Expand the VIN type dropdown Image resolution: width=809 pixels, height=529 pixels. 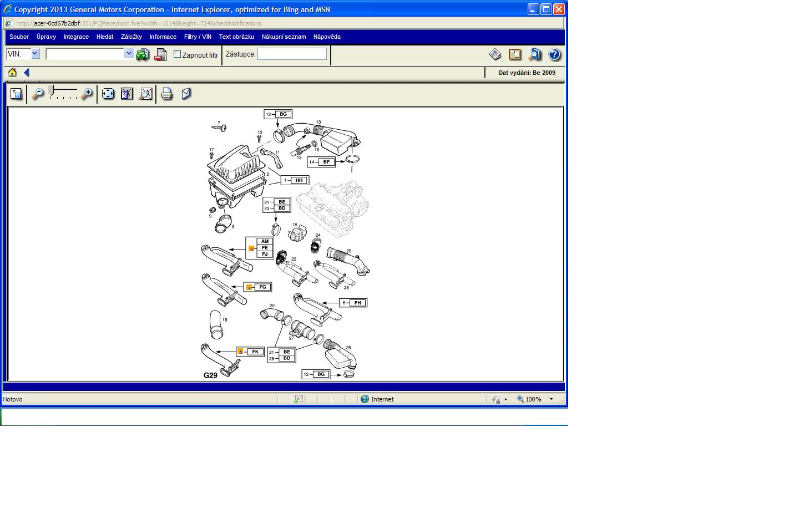tap(35, 54)
